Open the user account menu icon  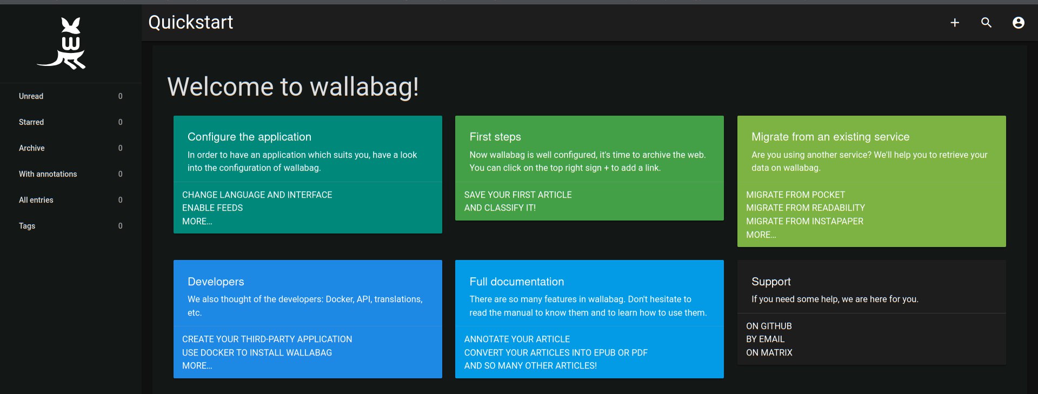pos(1019,23)
